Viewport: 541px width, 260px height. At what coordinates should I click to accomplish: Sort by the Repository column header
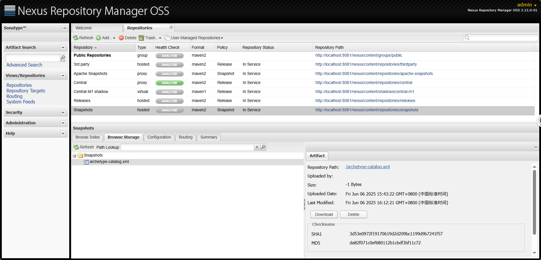pyautogui.click(x=103, y=47)
